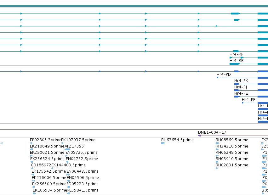Open the Hr4-PD protein label

[224, 75]
